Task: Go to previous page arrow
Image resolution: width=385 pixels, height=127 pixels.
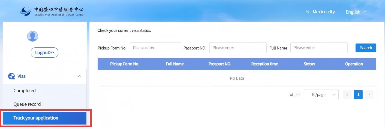Action: coord(347,95)
